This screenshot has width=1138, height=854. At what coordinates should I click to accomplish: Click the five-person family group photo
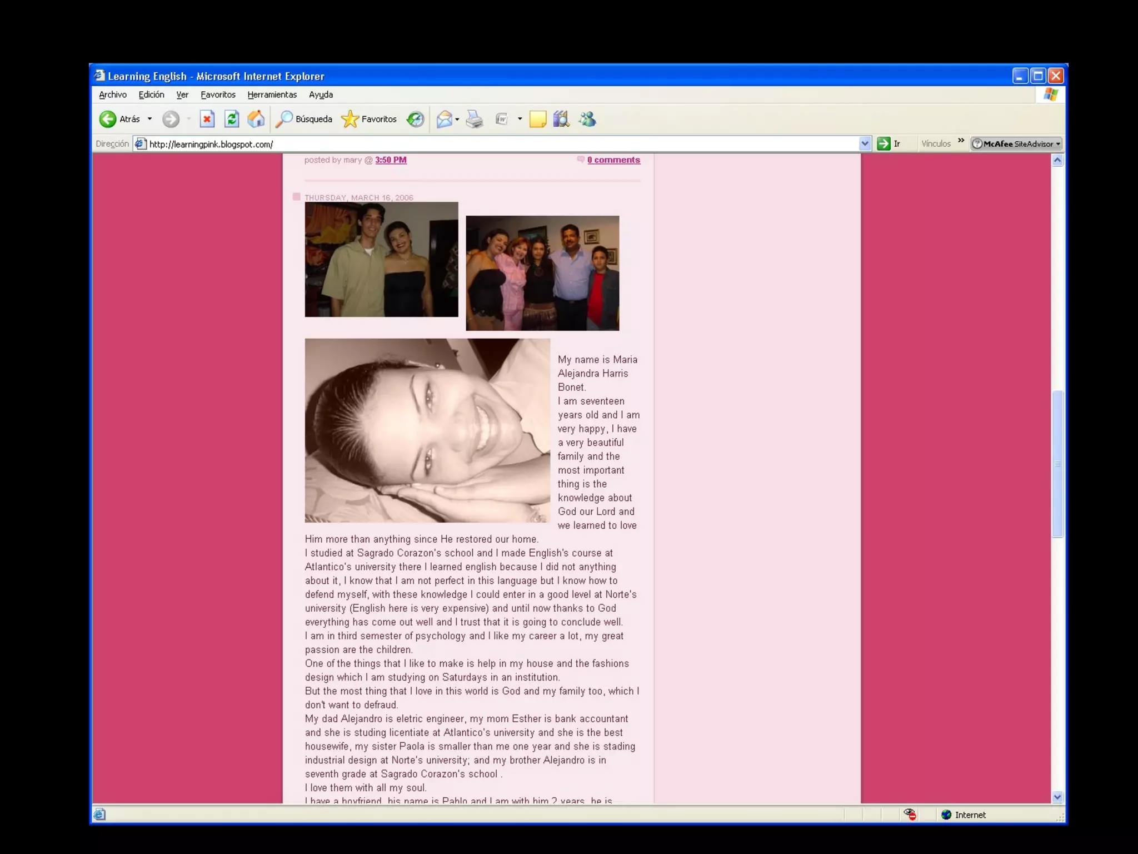point(542,273)
